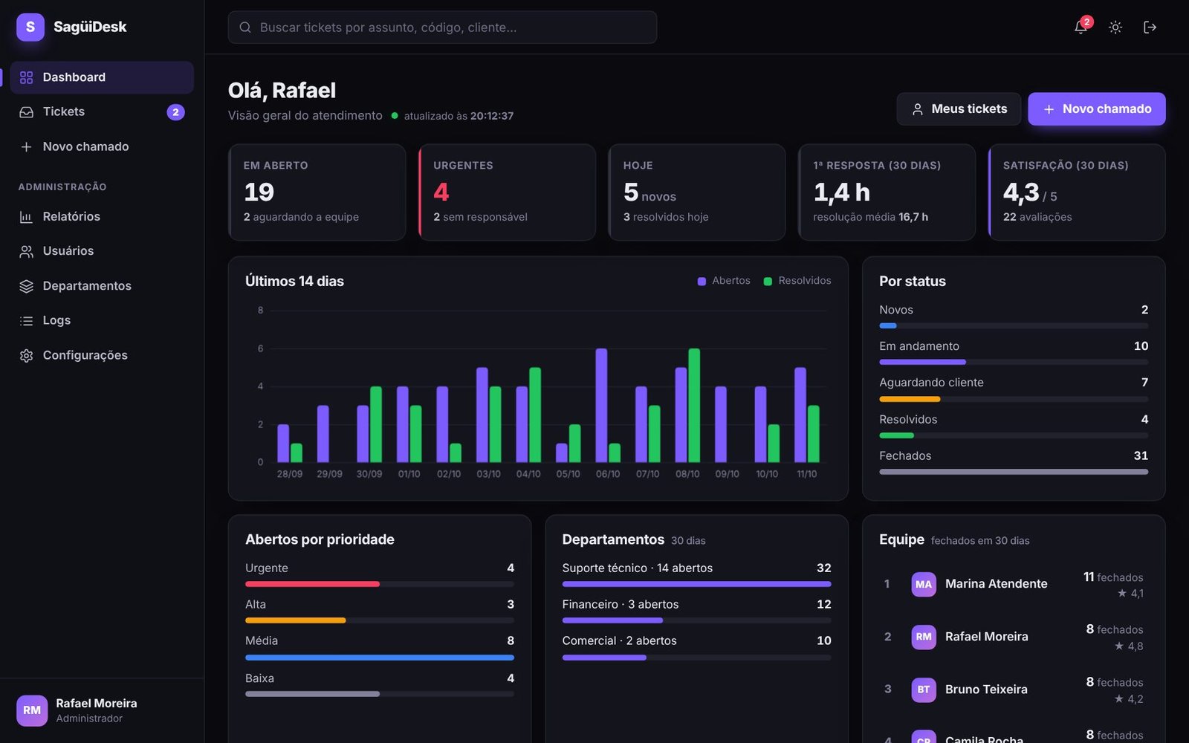Click Marina Atendente's MA avatar

924,584
